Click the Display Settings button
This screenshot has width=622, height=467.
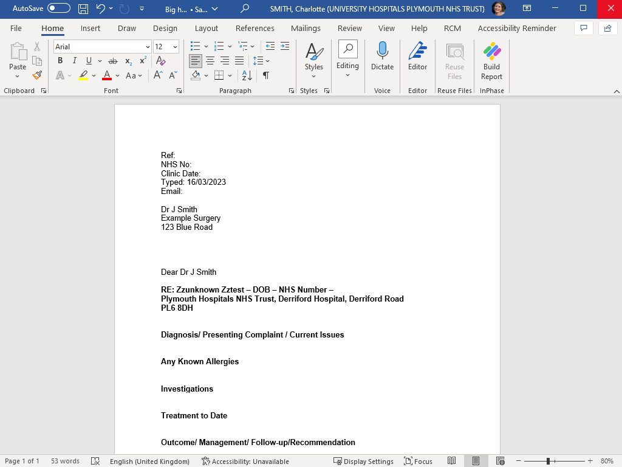tap(363, 461)
